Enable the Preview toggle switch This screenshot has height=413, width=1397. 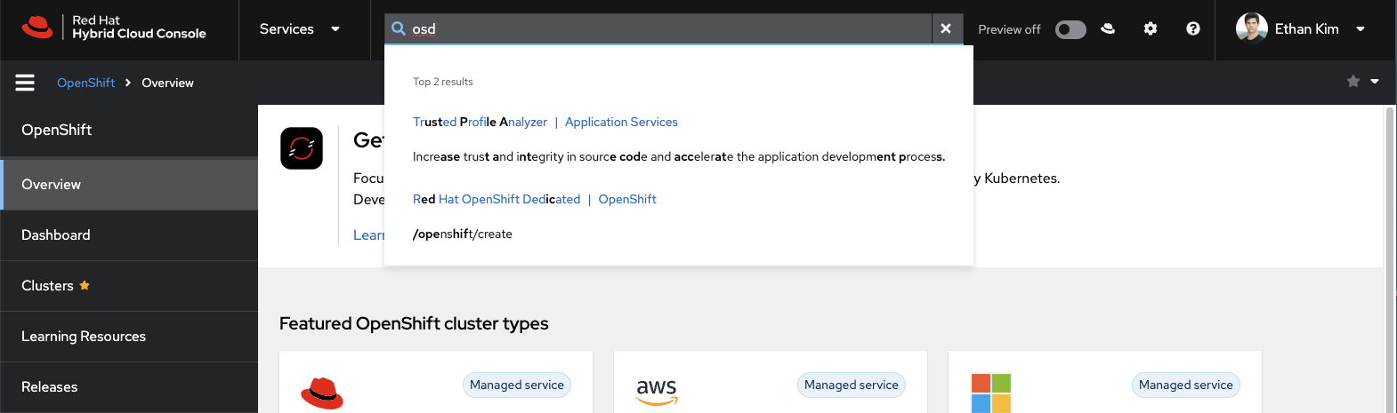coord(1070,29)
